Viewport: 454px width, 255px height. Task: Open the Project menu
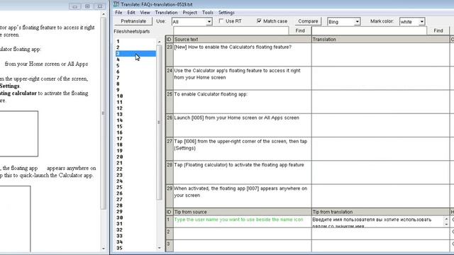click(x=190, y=13)
